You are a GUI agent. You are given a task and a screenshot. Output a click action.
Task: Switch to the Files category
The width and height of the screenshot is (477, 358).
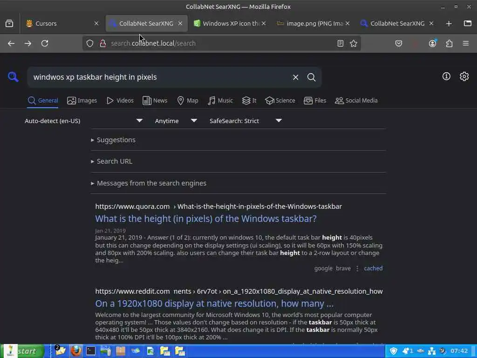click(315, 101)
